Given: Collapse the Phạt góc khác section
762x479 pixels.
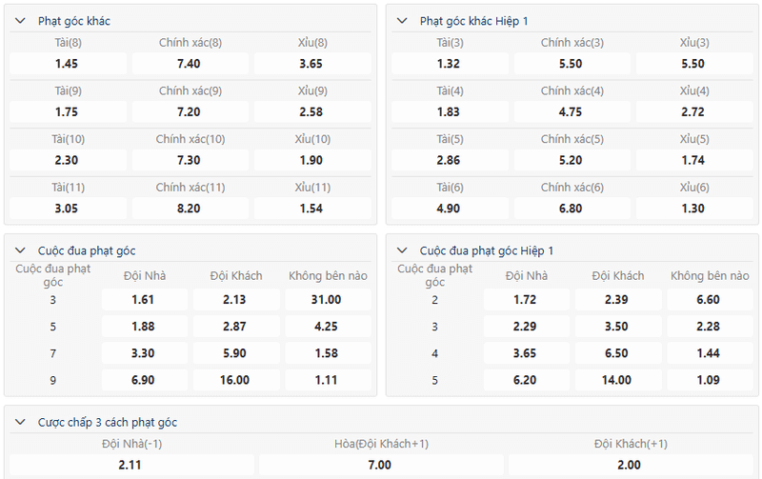Looking at the screenshot, I should [21, 20].
